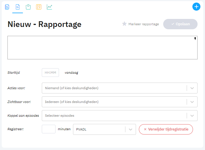This screenshot has height=150, width=205.
Task: Open the Selecteer episodes dropdown
Action: click(119, 116)
